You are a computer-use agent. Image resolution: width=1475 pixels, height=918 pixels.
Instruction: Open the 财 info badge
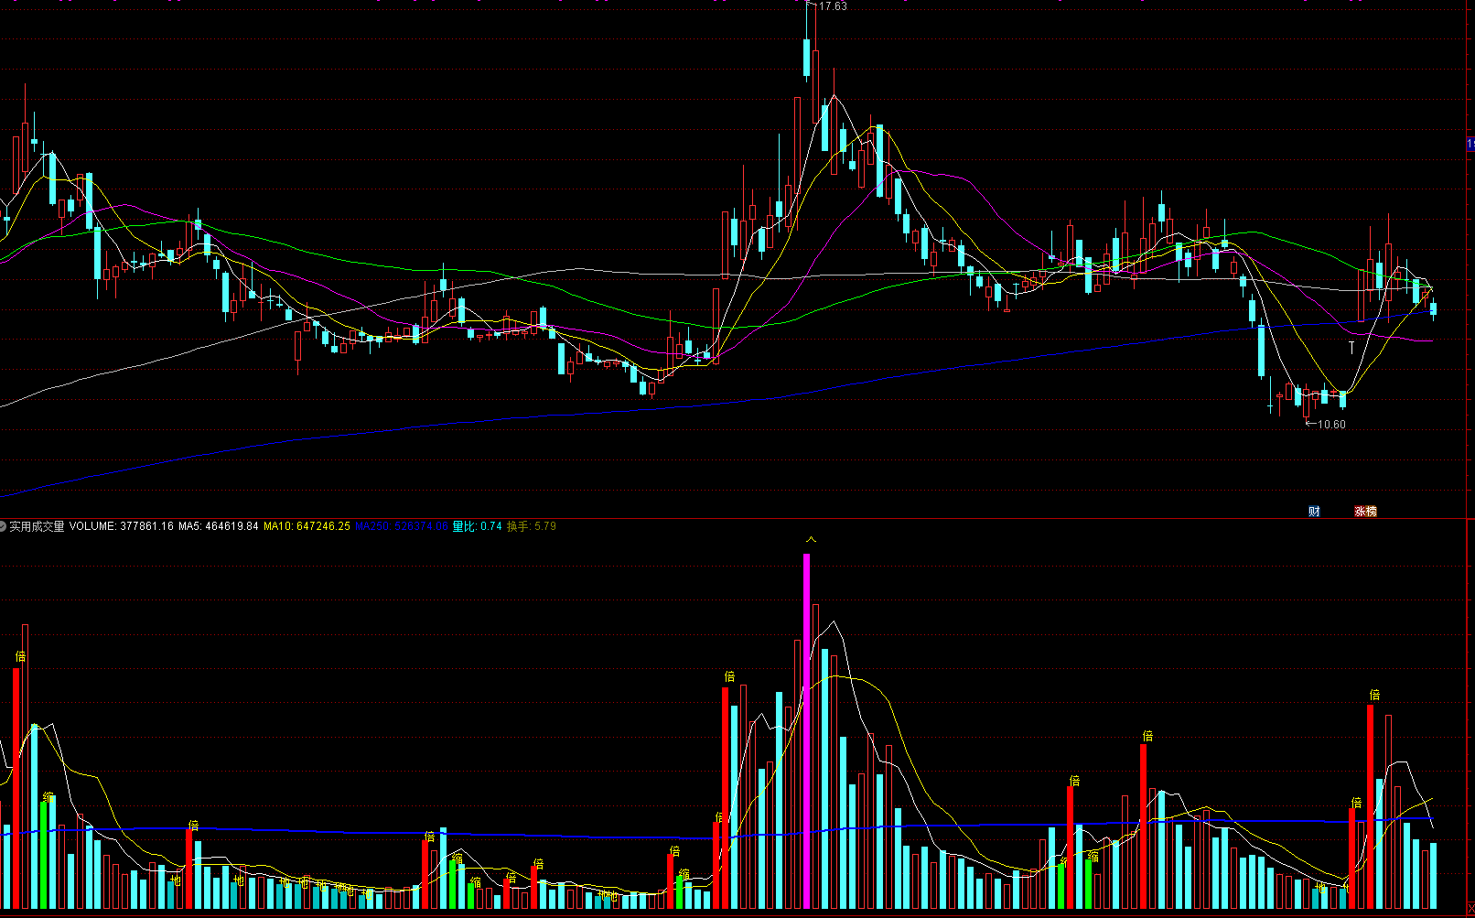1314,512
